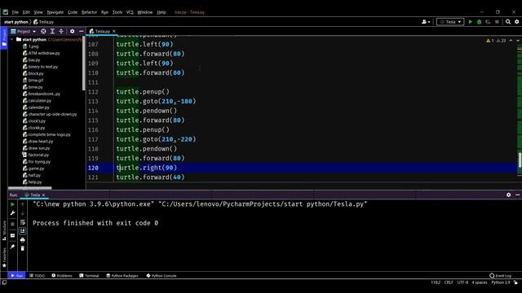Click the stop icon in top toolbar
The height and width of the screenshot is (293, 522).
point(497,22)
